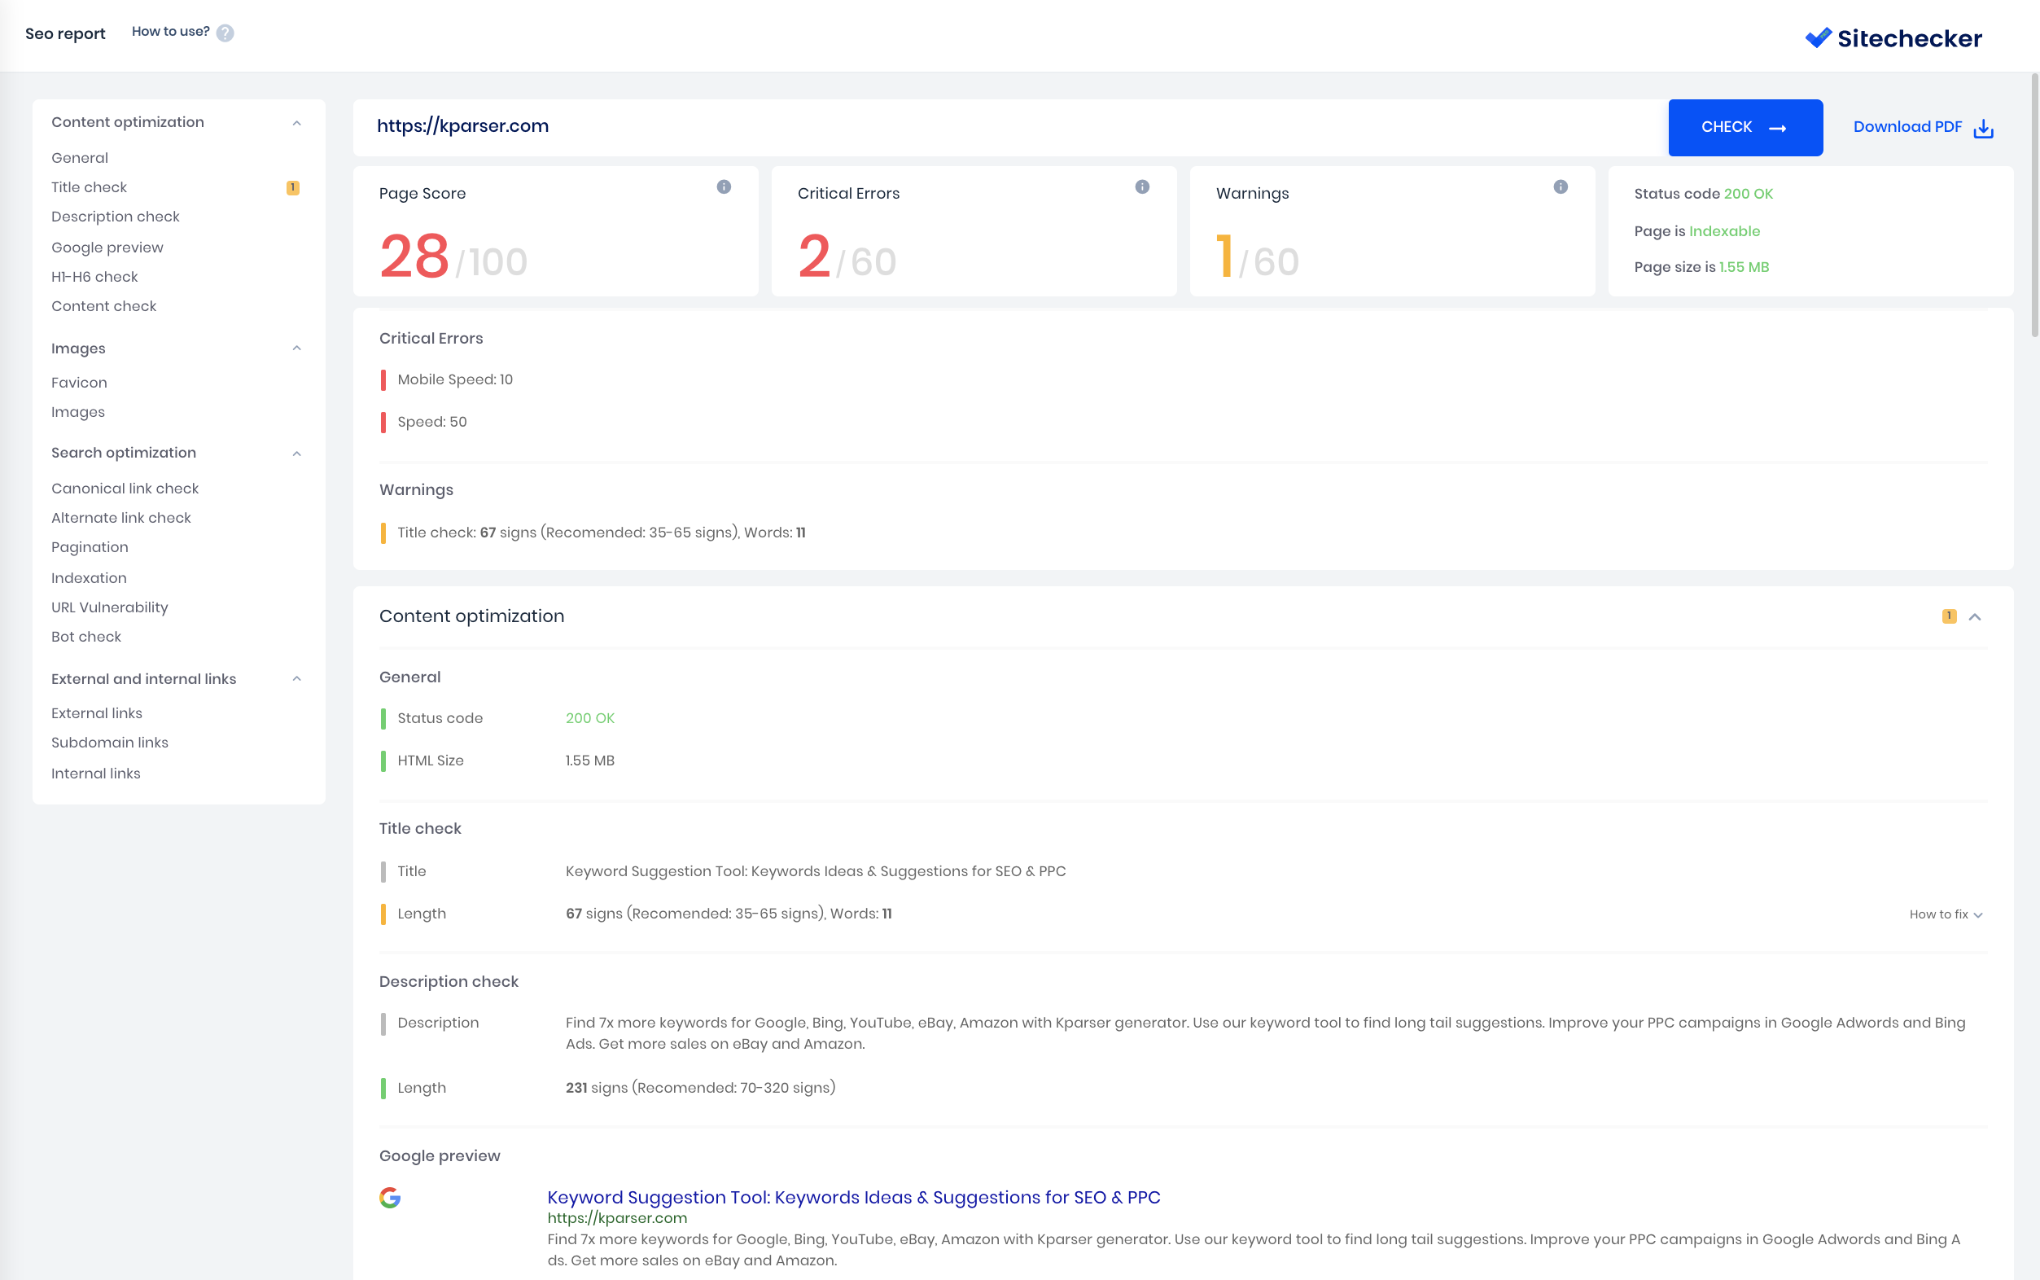The width and height of the screenshot is (2040, 1280).
Task: Go to Alternate link check
Action: pyautogui.click(x=121, y=518)
